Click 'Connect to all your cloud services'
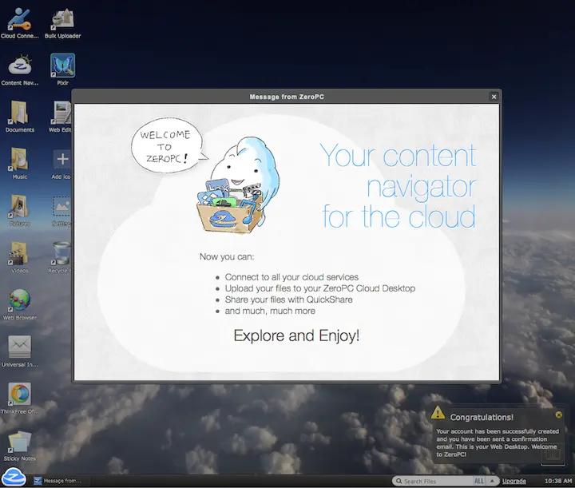575x488 pixels. coord(291,277)
